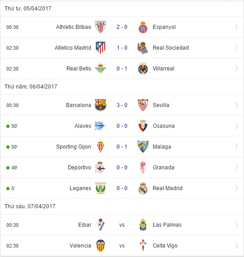Expand the Barcelona vs Sevilla match chevron
244x257 pixels.
[x=236, y=105]
